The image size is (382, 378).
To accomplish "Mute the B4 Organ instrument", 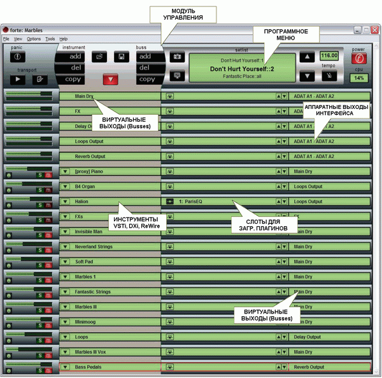I will tap(48, 190).
